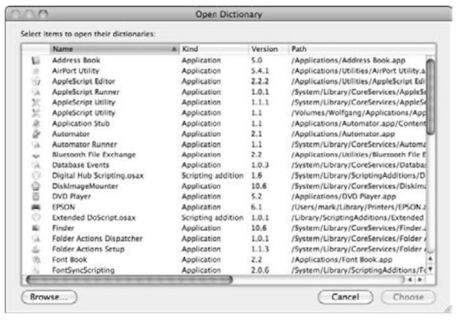
Task: Click the Bluetooth File Exchange icon
Action: (36, 155)
